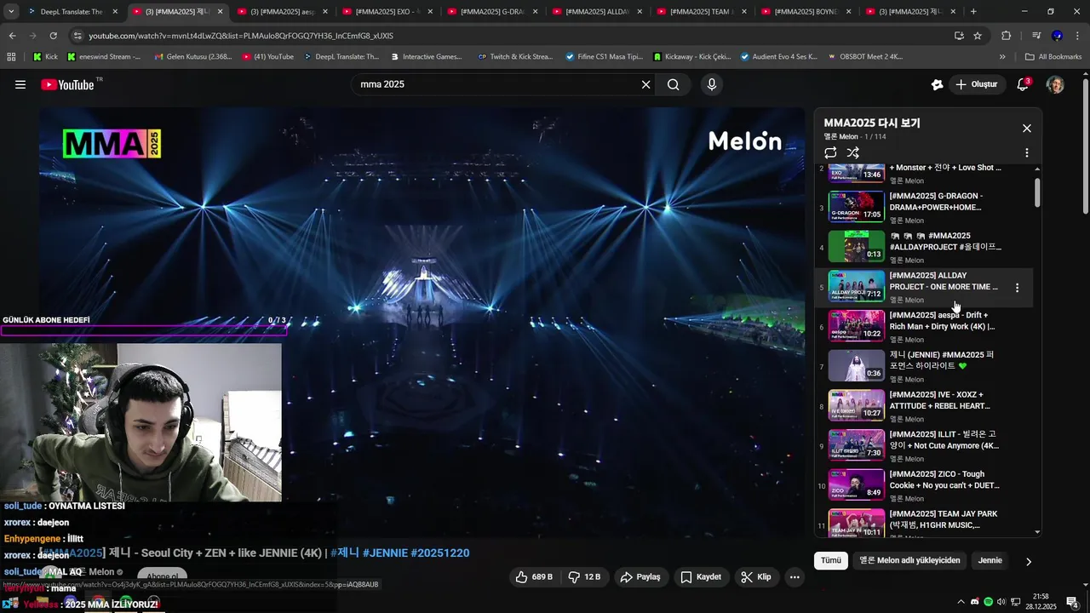Viewport: 1090px width, 613px height.
Task: Open the volume icon in the system tray
Action: tap(1001, 602)
